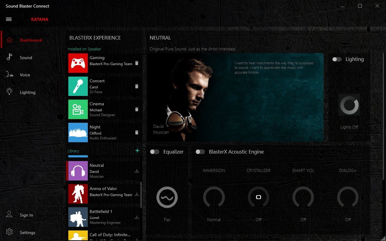Click the Sign In link
The image size is (386, 241).
point(26,215)
